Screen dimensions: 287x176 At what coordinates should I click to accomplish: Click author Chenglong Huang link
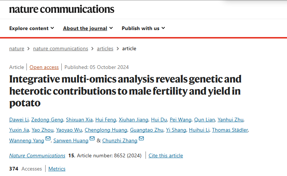pyautogui.click(x=106, y=130)
